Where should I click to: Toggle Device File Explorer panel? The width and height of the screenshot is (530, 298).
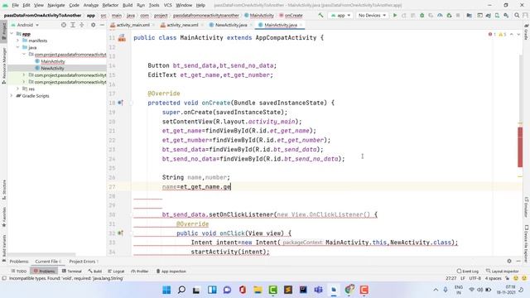[527, 243]
